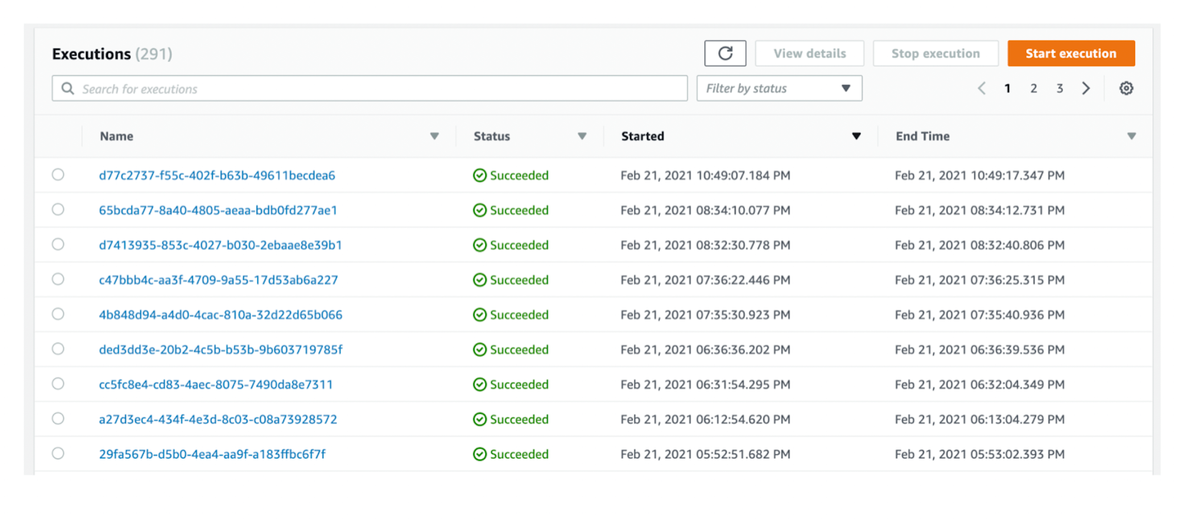Click the magnifier icon in the search box
The image size is (1182, 519).
click(68, 88)
